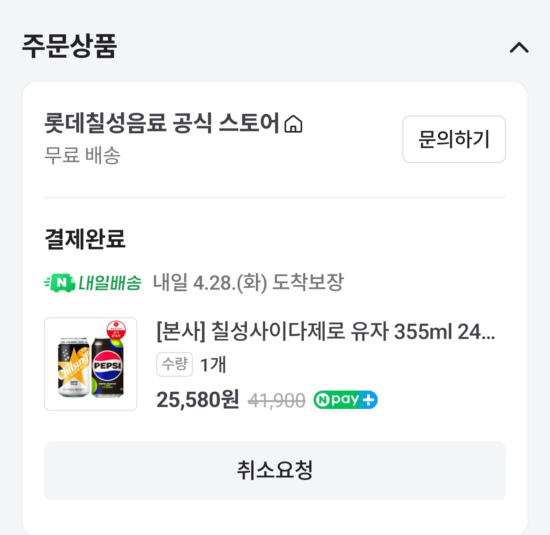Click the green N delivery truck icon
The height and width of the screenshot is (535, 550).
click(x=60, y=283)
